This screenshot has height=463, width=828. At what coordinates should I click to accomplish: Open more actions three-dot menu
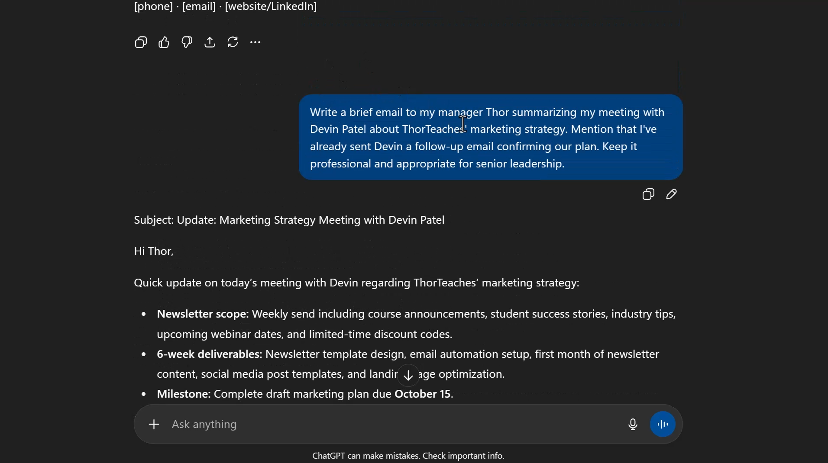[x=256, y=42]
